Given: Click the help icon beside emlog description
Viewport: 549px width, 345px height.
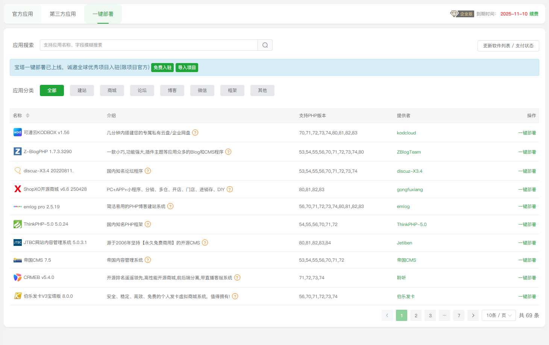Looking at the screenshot, I should (170, 206).
